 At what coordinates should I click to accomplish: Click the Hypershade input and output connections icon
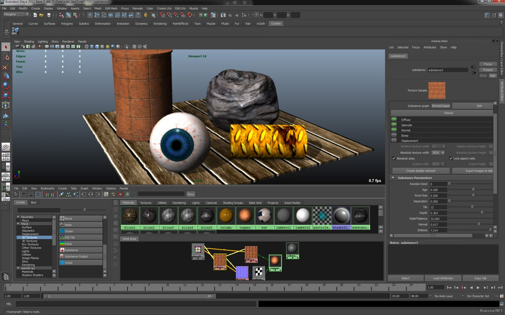tap(91, 194)
